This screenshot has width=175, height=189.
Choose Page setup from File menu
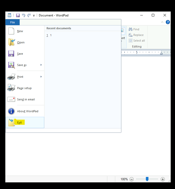25,88
